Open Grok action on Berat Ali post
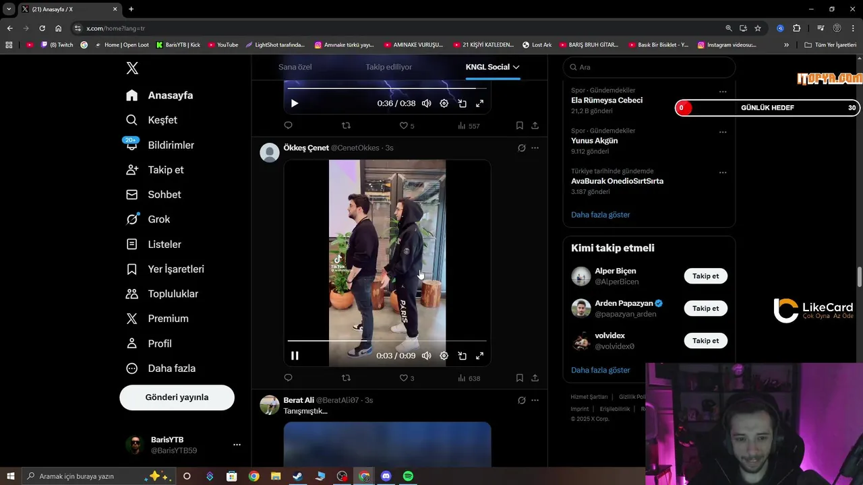 521,400
